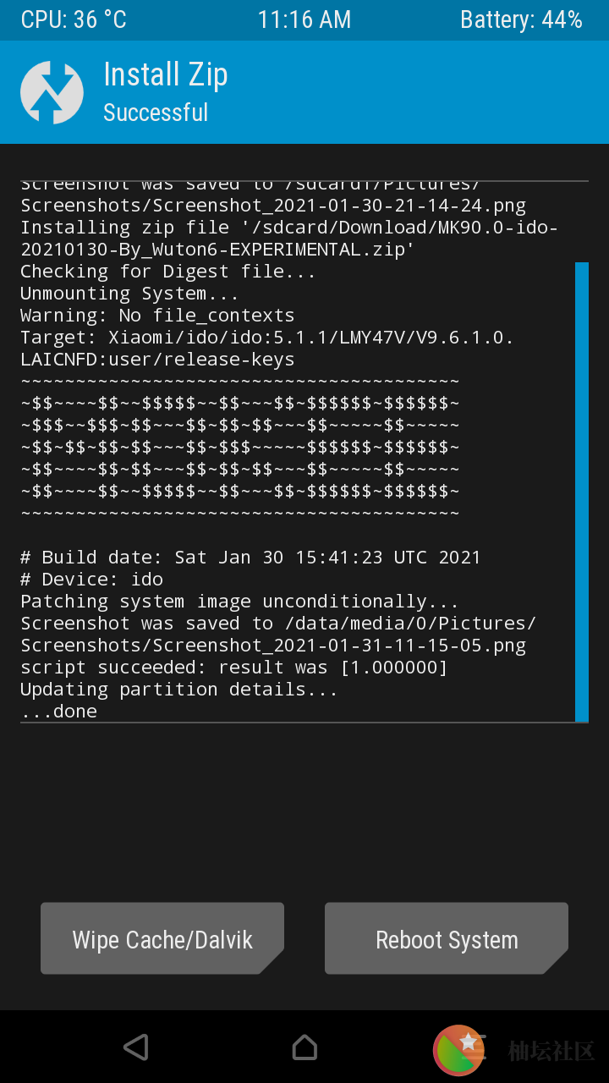Tap the Battery 44% indicator
609x1083 pixels.
(x=521, y=20)
